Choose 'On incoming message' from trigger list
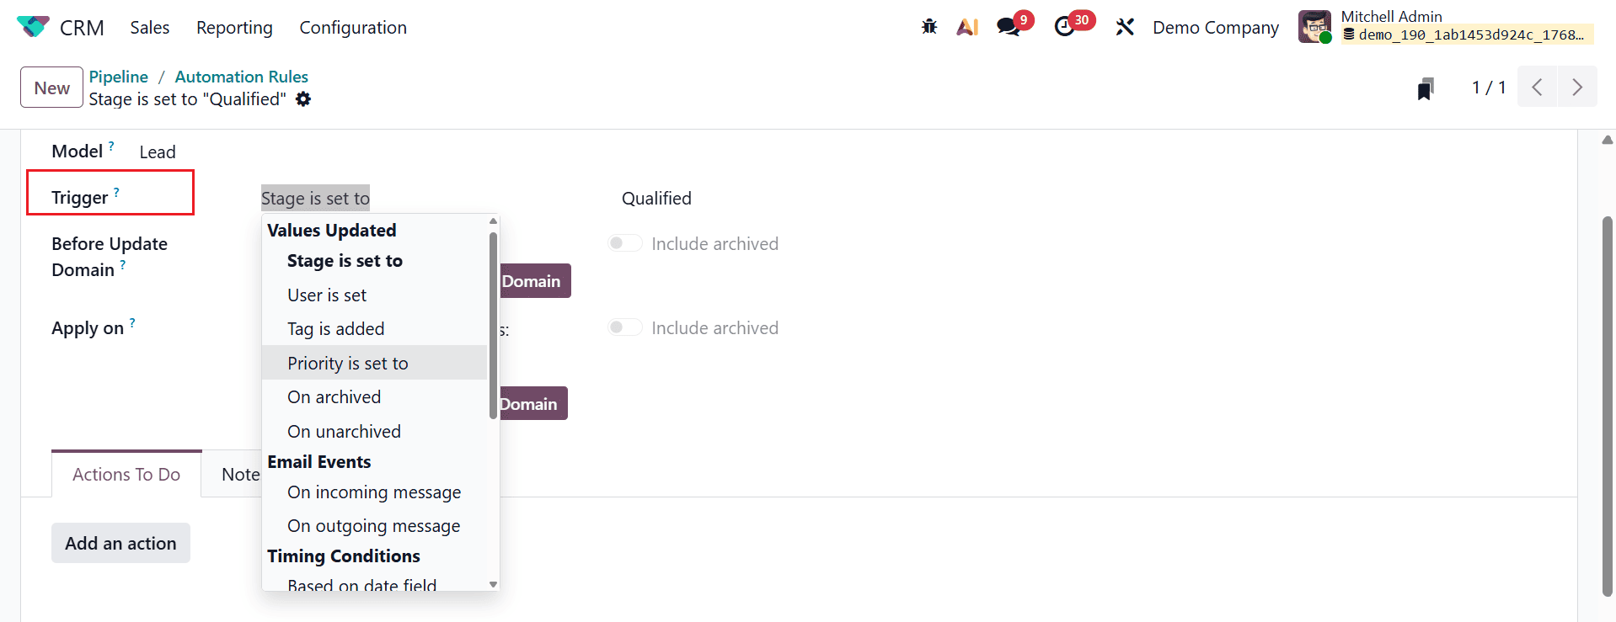 [x=374, y=492]
